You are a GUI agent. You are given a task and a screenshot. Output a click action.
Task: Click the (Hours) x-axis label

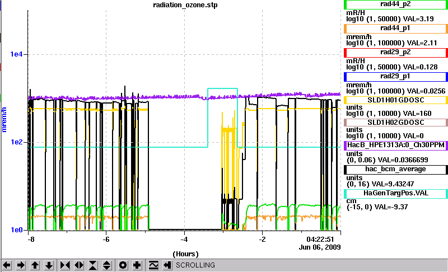click(185, 254)
